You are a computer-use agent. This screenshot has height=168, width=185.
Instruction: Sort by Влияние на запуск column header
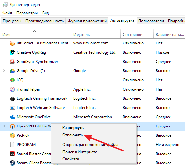(x=169, y=34)
